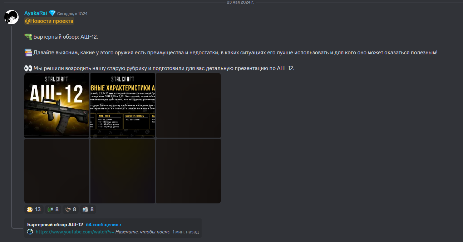Click the text Бартерный обзор: АШ-12.
The image size is (463, 242).
[65, 37]
